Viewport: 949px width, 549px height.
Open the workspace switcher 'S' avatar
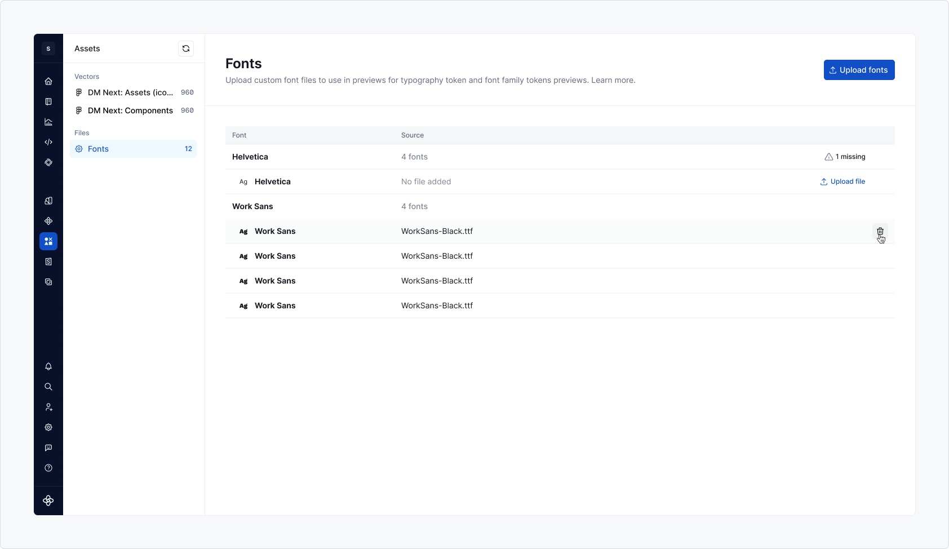(48, 48)
